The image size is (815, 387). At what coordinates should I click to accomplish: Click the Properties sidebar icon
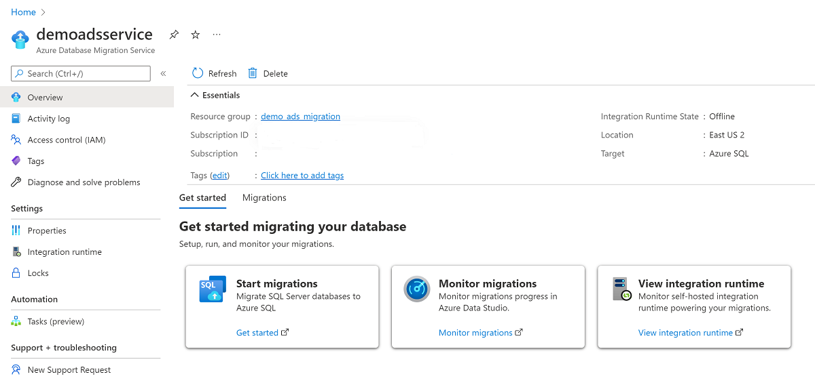click(16, 230)
